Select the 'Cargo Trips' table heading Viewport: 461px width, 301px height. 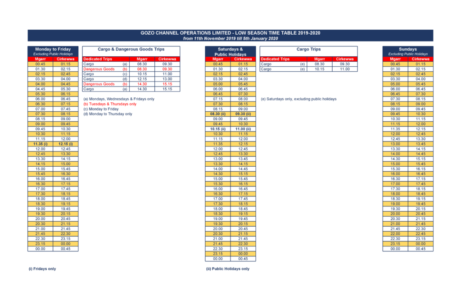[x=309, y=49]
